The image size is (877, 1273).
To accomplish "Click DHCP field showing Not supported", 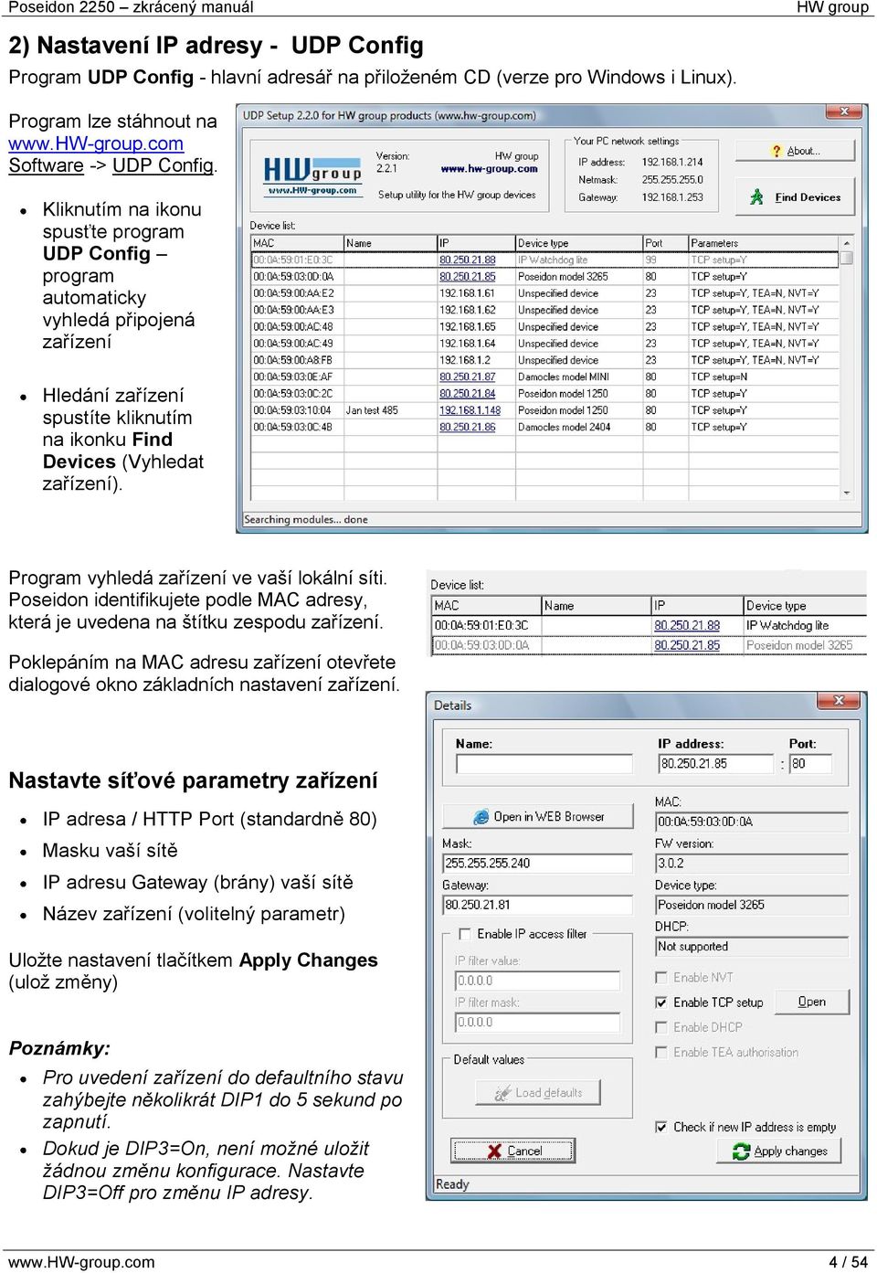I will pyautogui.click(x=751, y=948).
